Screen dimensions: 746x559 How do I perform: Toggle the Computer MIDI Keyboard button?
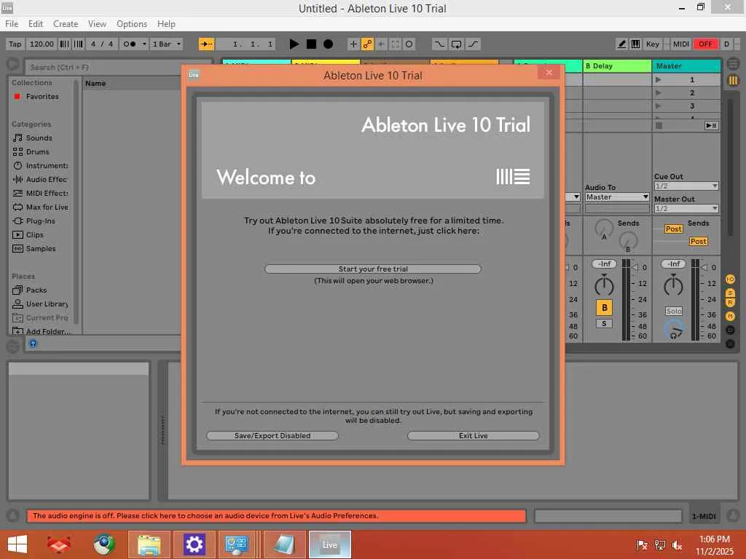tap(635, 44)
